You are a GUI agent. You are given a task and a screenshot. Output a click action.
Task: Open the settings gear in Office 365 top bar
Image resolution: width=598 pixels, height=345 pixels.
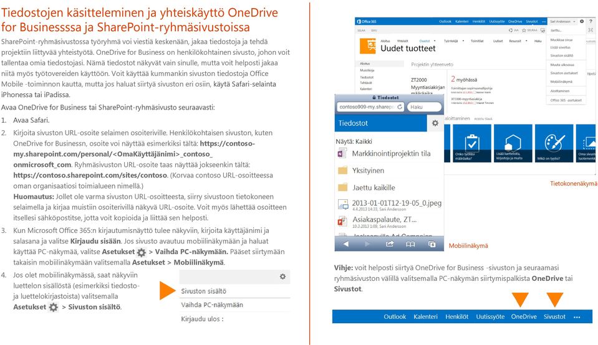coord(582,22)
